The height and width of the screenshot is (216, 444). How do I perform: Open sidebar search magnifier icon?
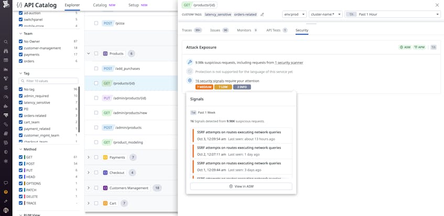(6, 41)
